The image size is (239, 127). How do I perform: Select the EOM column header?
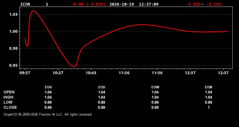tap(208, 87)
